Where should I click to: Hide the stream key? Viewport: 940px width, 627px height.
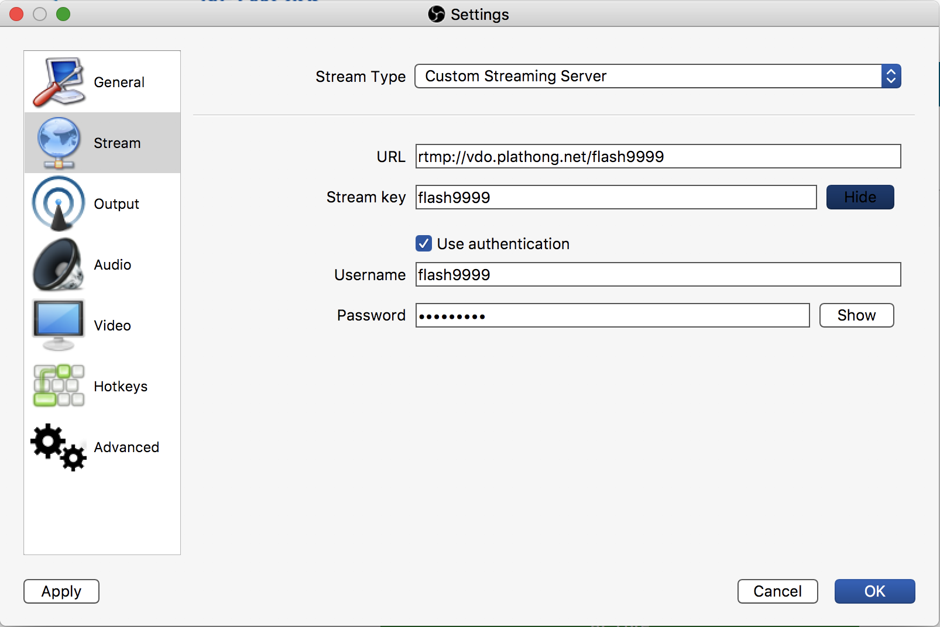(860, 197)
